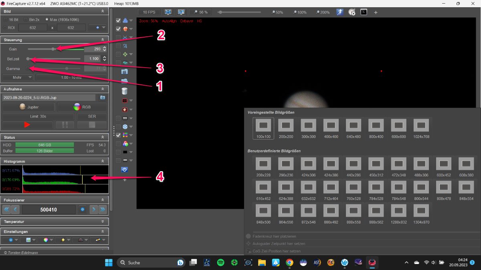The image size is (481, 270).
Task: Move focuser one step left
Action: click(x=16, y=209)
